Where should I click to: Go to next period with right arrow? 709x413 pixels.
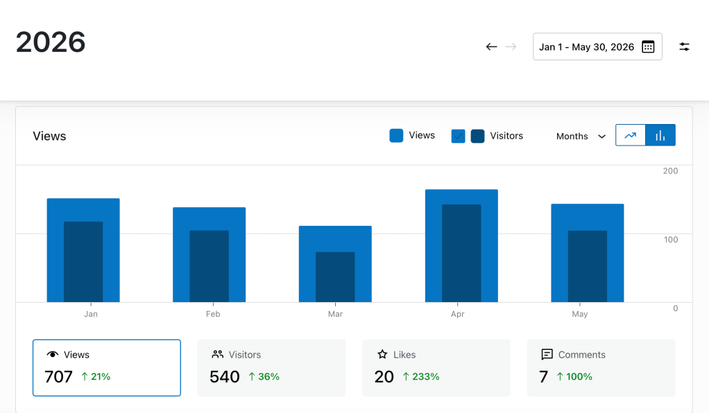[x=511, y=46]
